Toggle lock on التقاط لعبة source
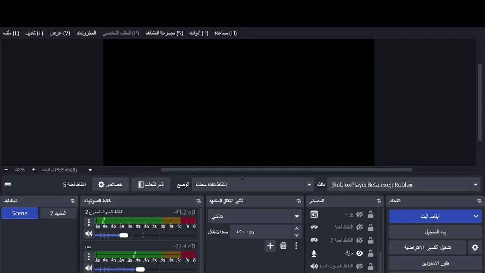 pyautogui.click(x=371, y=227)
